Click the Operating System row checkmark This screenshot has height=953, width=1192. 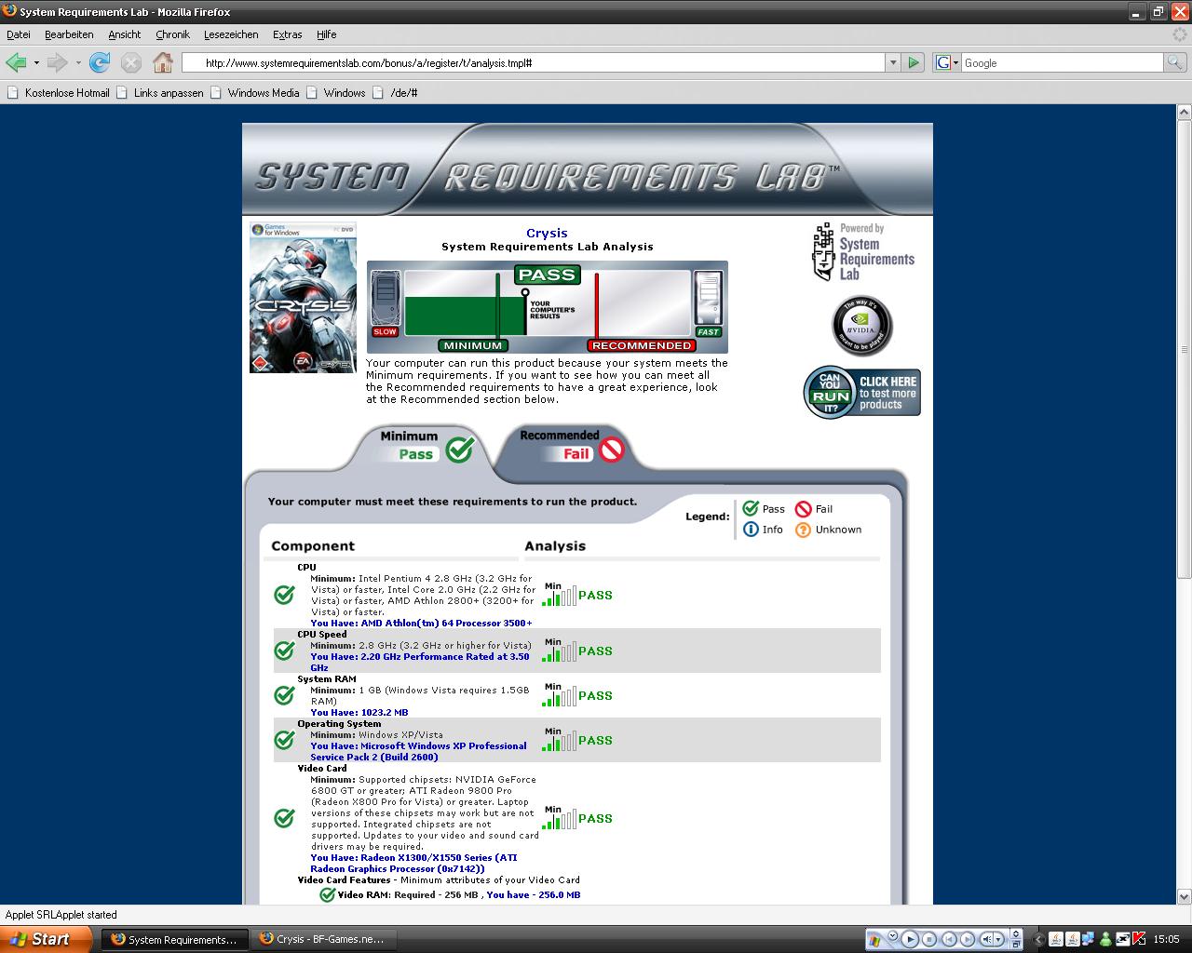(x=284, y=740)
